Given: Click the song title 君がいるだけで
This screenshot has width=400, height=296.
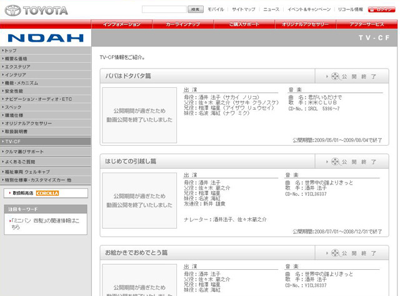Looking at the screenshot, I should coord(325,97).
